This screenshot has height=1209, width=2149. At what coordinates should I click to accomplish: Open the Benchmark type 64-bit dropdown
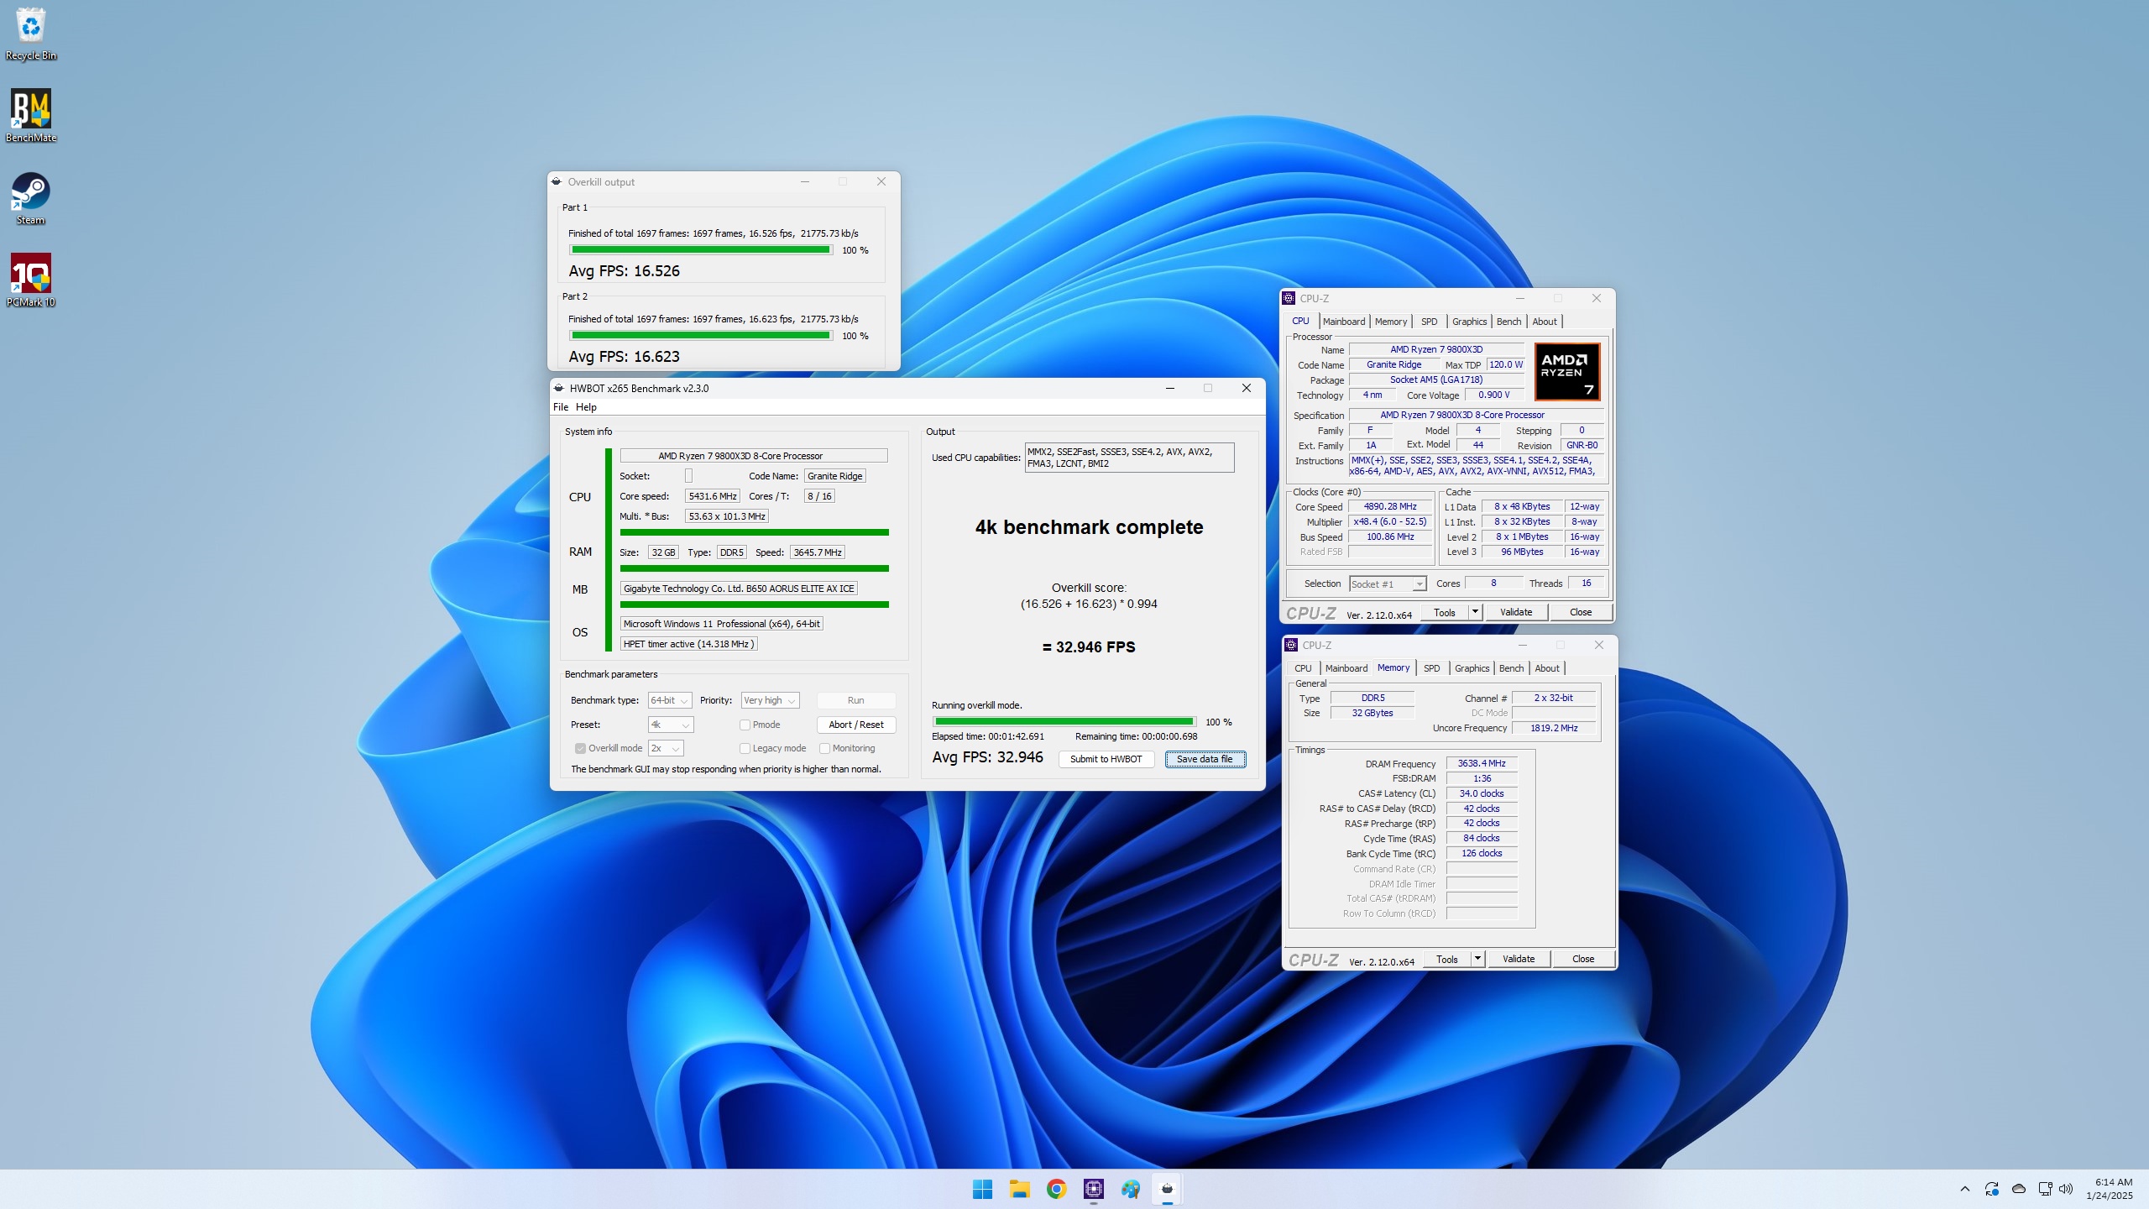(670, 700)
